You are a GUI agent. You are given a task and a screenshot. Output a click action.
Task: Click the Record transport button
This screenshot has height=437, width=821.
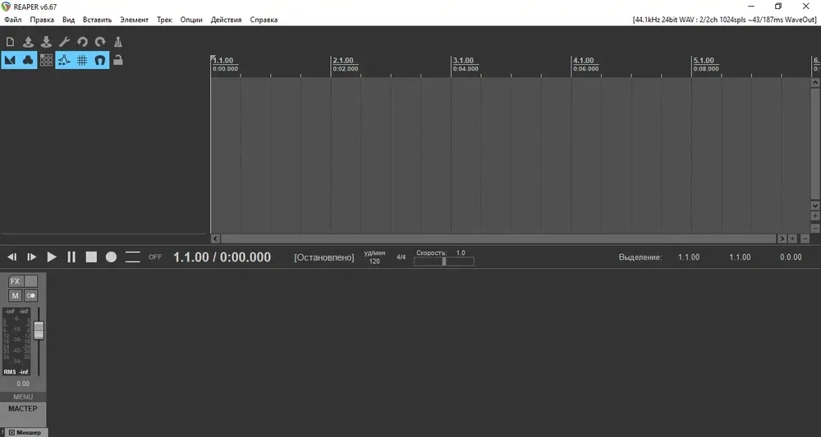point(111,257)
